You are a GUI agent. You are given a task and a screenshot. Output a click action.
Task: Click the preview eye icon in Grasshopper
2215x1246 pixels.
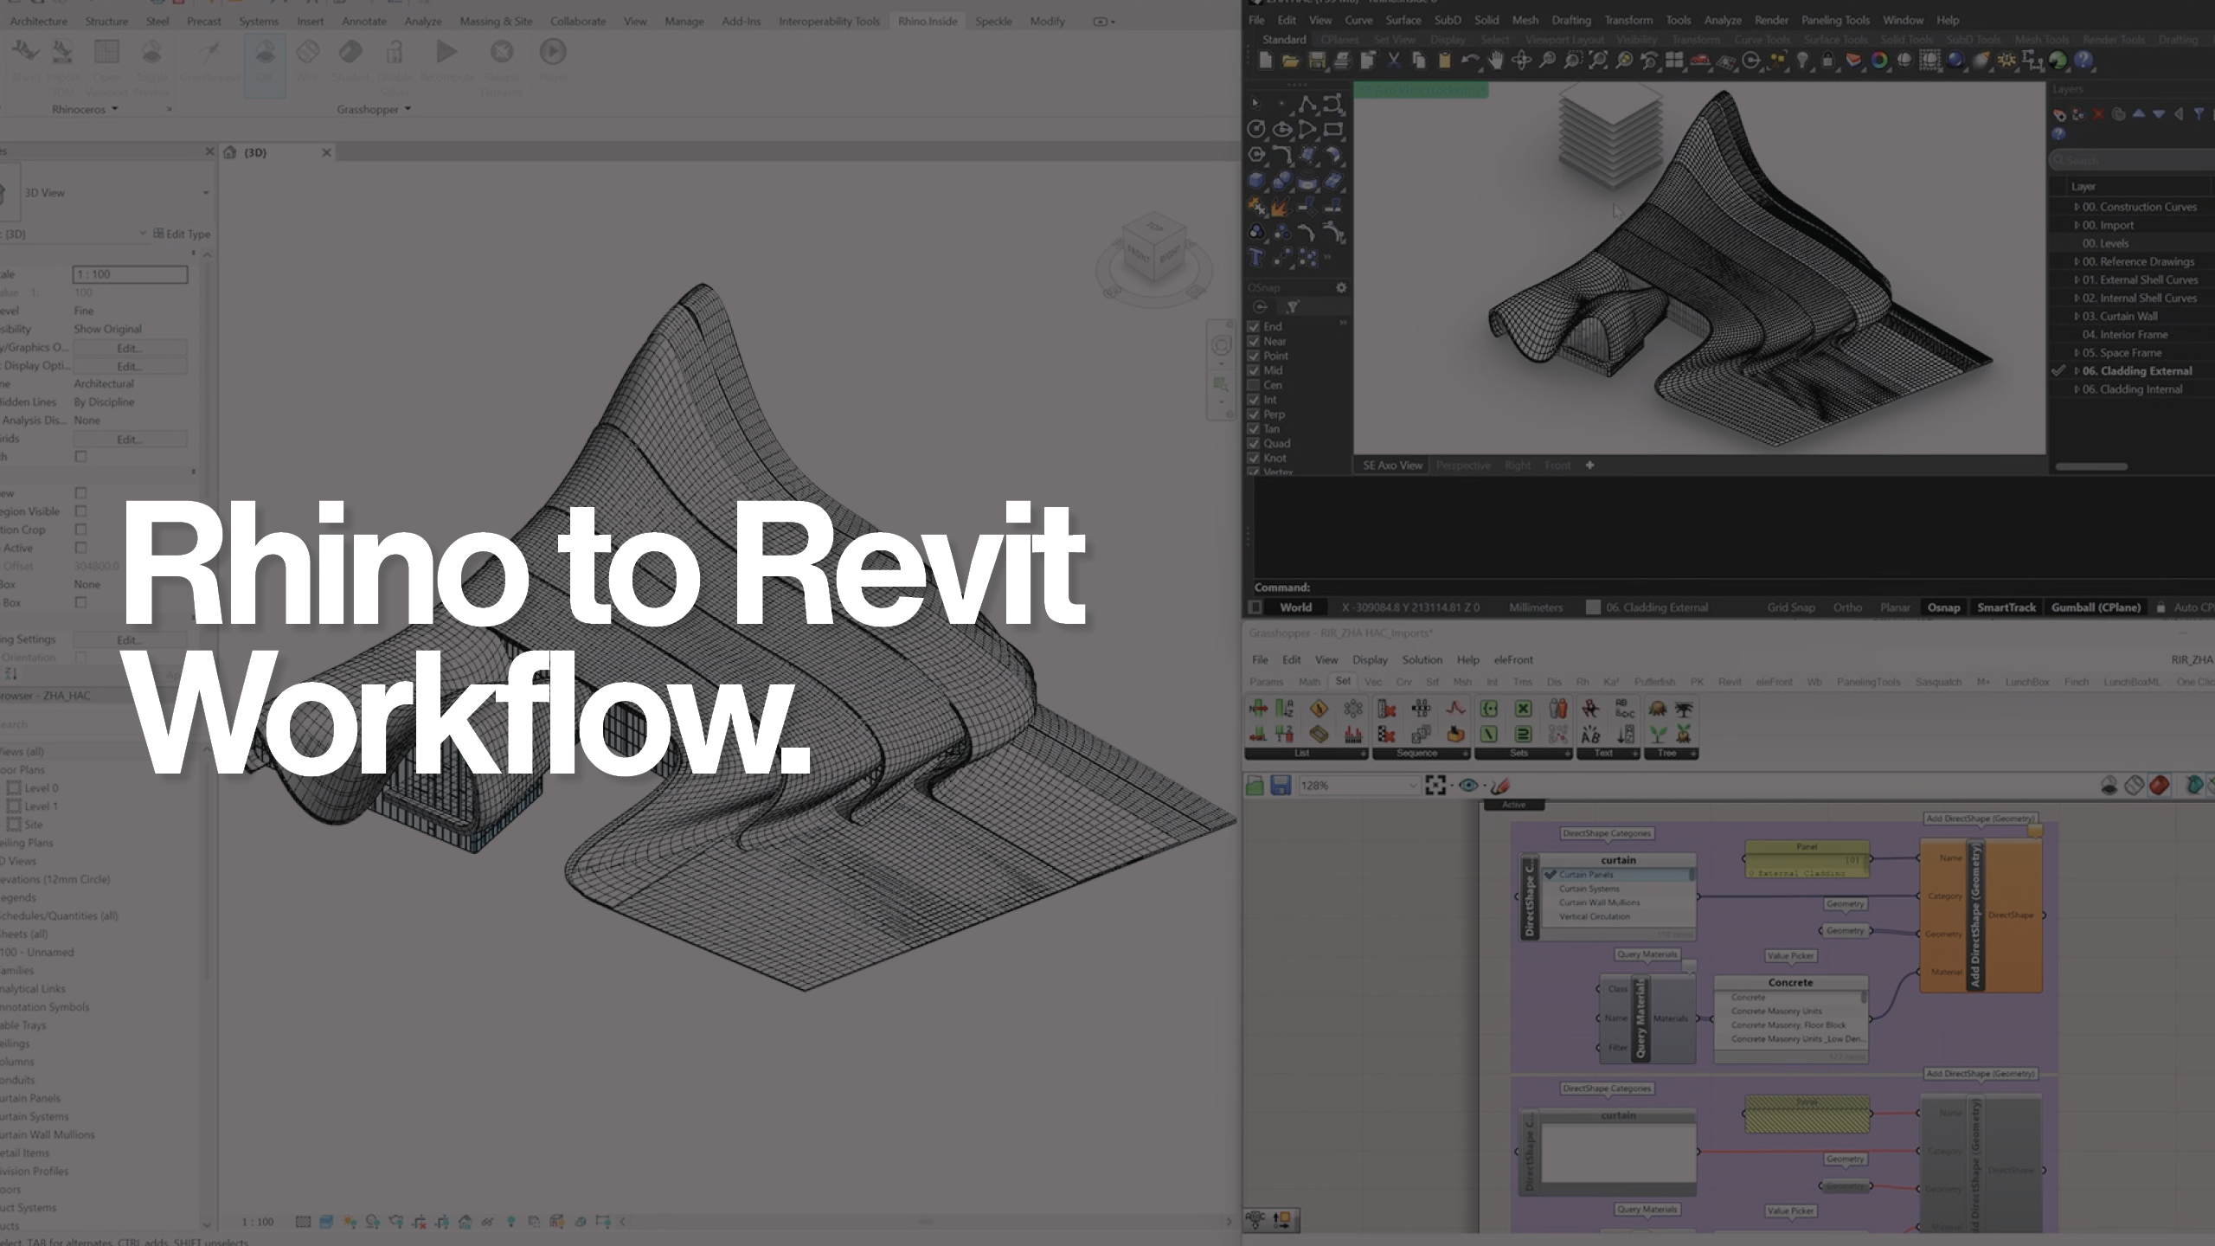point(1469,784)
